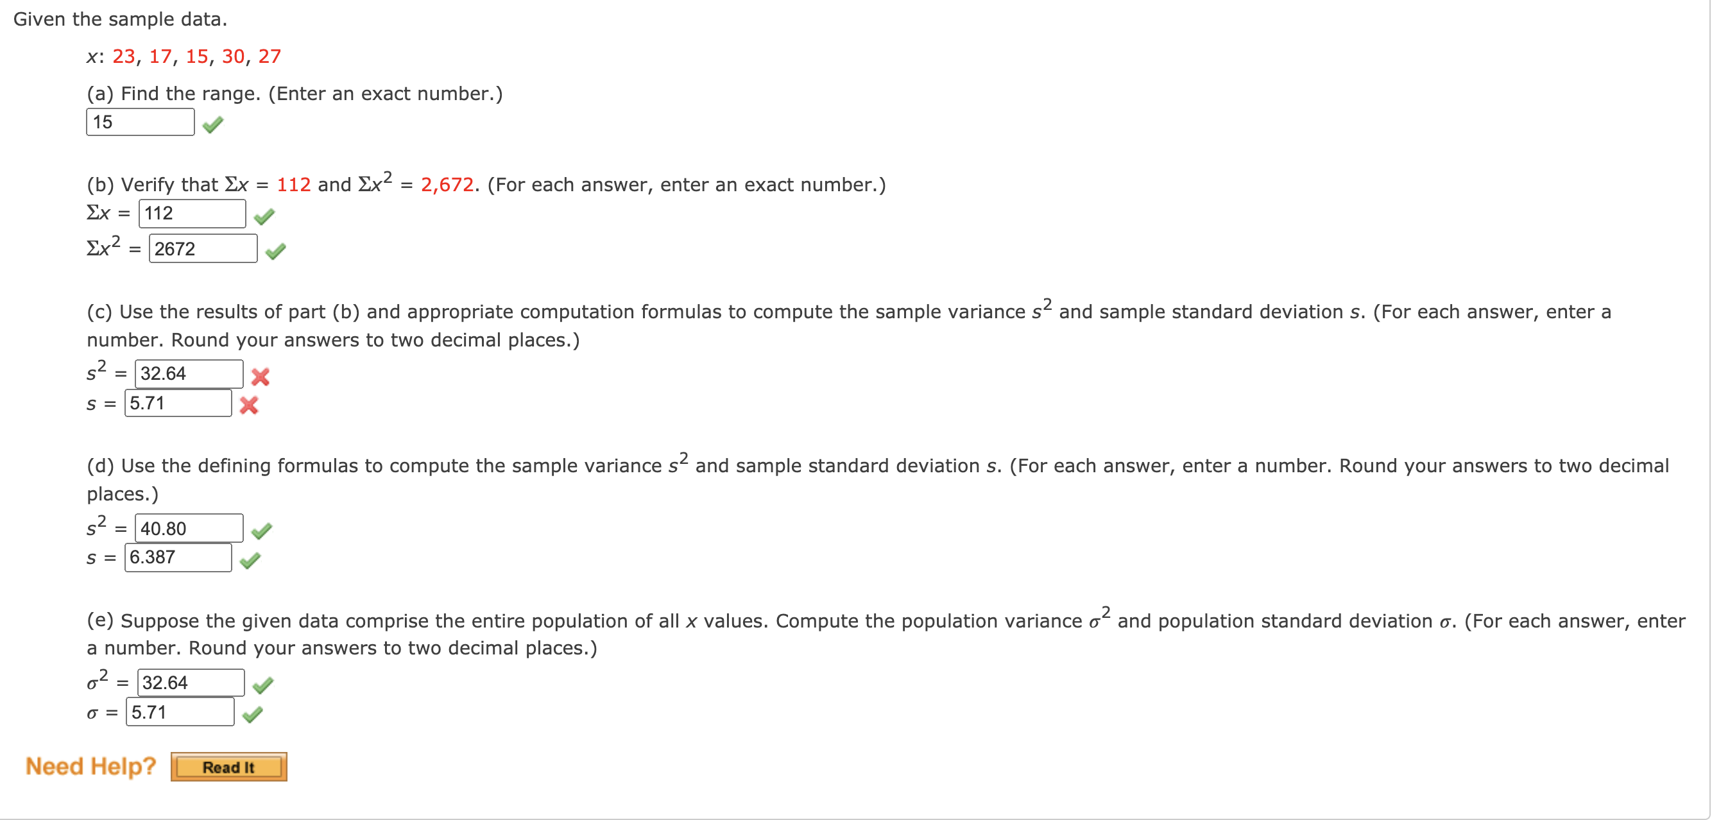Click the Σx input box showing 112
Viewport: 1712px width, 820px height.
pos(192,213)
